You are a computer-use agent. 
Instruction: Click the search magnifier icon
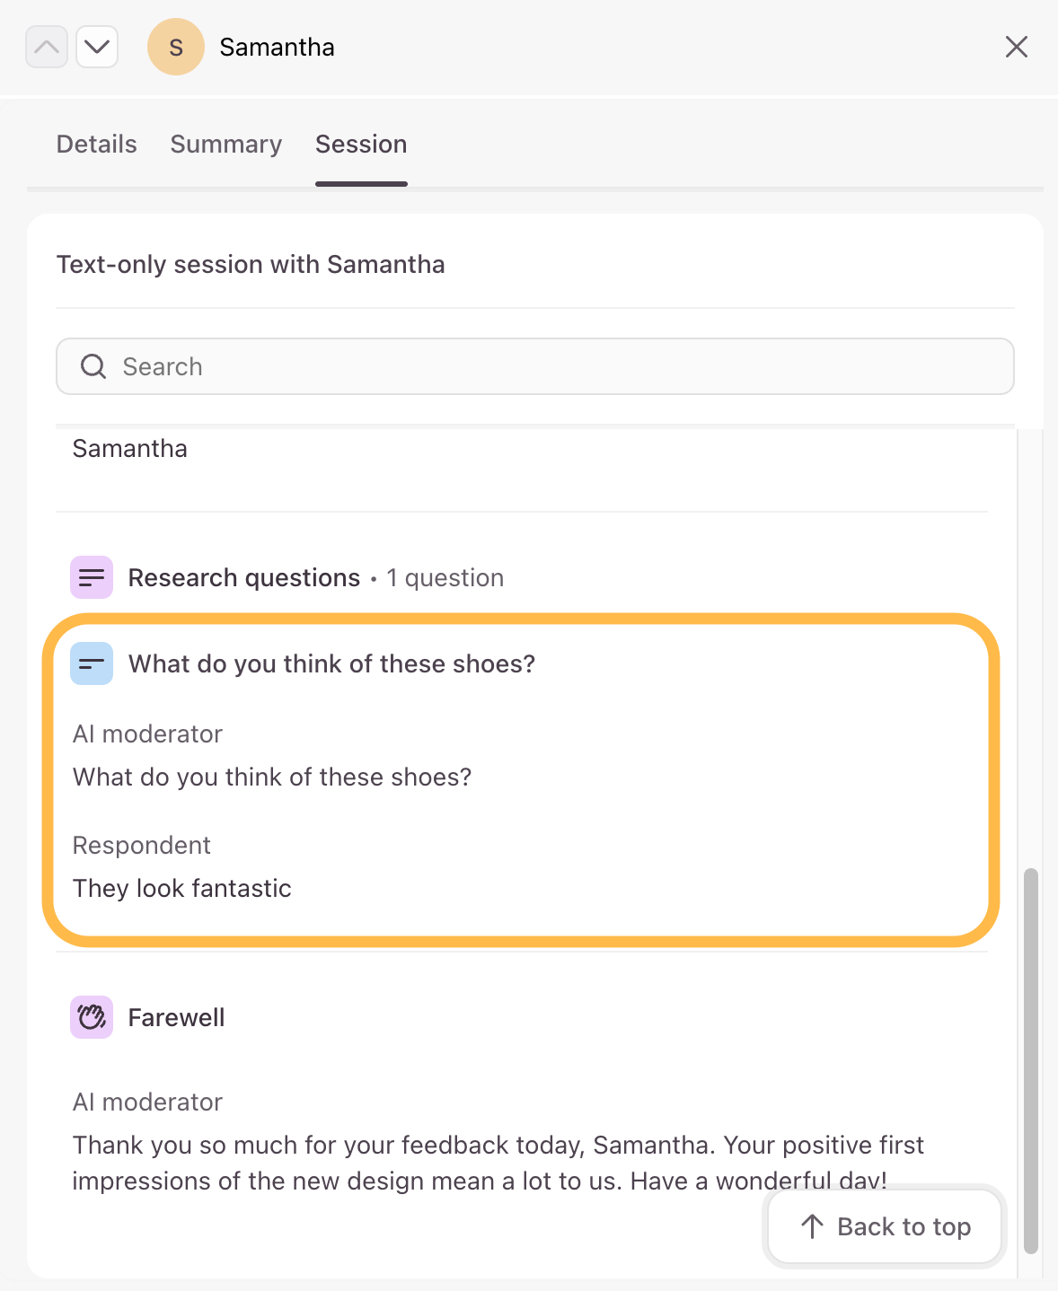tap(93, 366)
